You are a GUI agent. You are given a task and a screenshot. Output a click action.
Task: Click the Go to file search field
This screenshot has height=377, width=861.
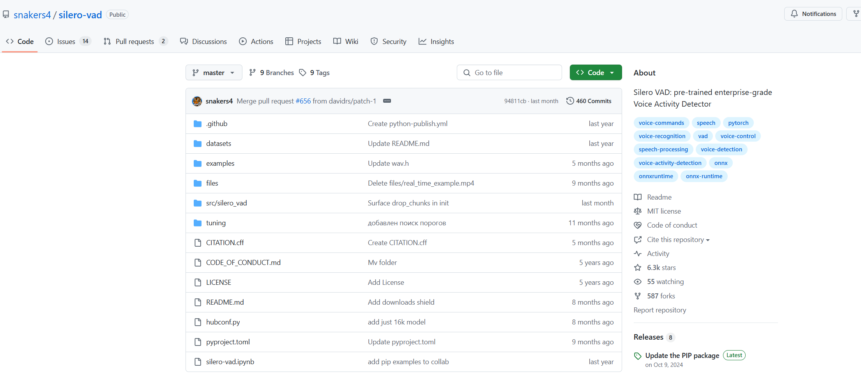(x=509, y=72)
